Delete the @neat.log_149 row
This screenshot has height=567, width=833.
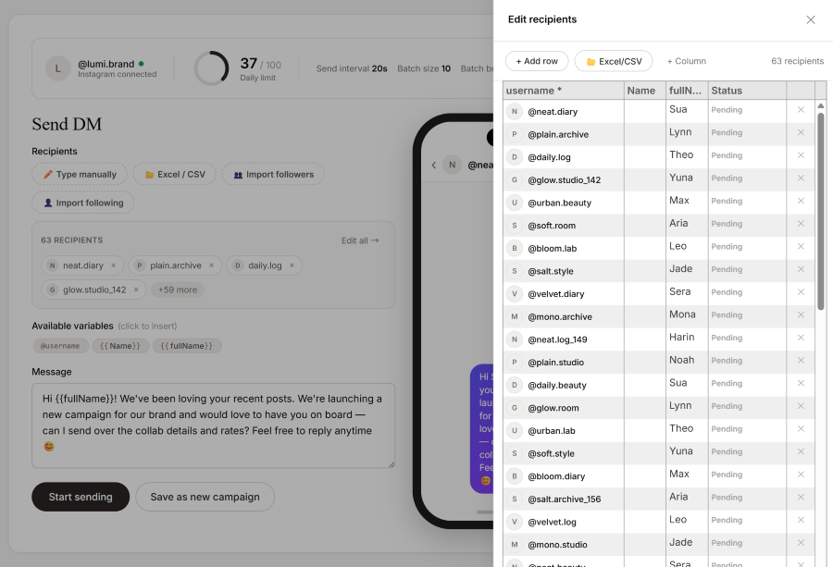[801, 339]
